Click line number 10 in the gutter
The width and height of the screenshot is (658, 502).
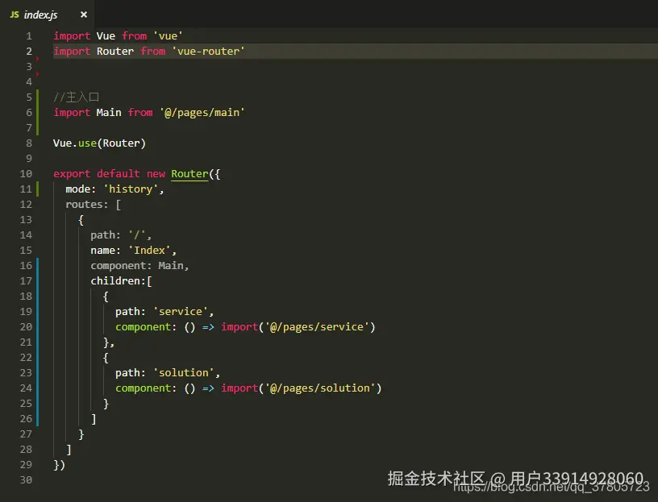point(26,173)
